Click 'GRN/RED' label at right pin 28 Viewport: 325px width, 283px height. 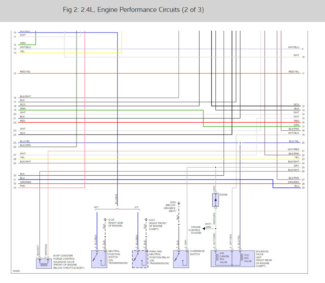coord(293,182)
